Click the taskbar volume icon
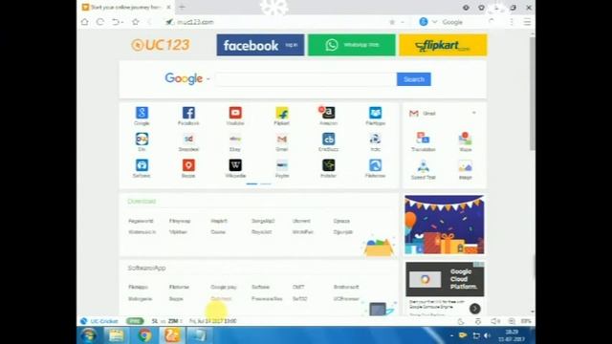Viewport: 612px width, 344px height. [x=487, y=335]
